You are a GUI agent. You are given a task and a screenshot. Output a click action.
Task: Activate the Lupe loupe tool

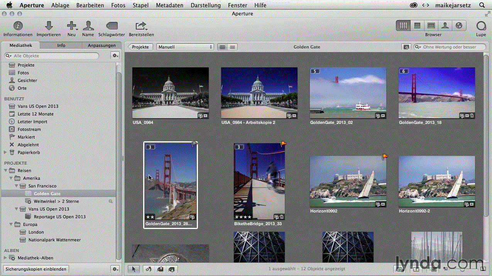pos(481,26)
